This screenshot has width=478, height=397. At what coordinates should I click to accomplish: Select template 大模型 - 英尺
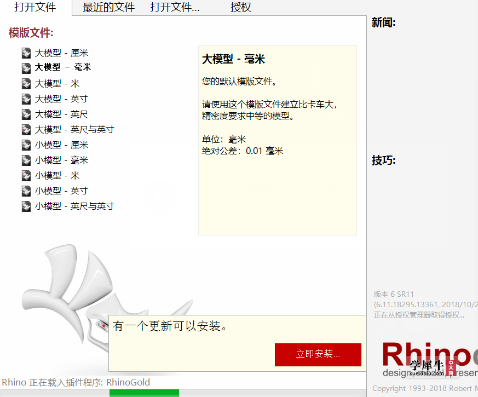click(x=61, y=114)
